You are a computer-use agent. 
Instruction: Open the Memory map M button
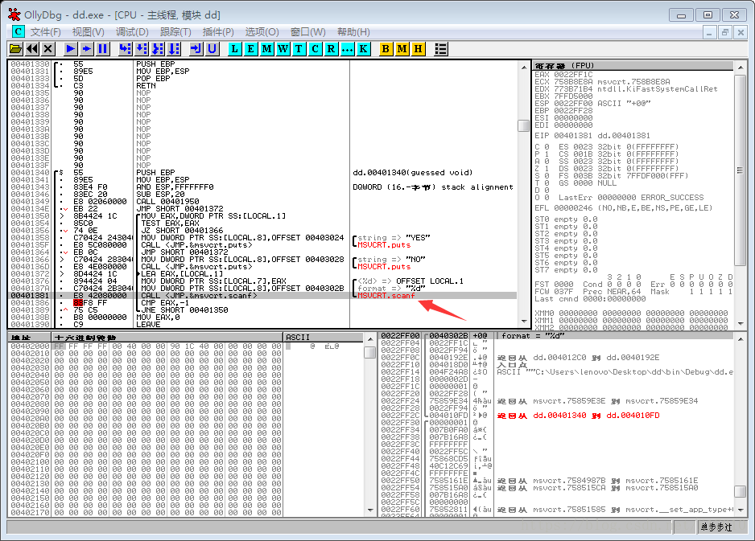pyautogui.click(x=266, y=48)
